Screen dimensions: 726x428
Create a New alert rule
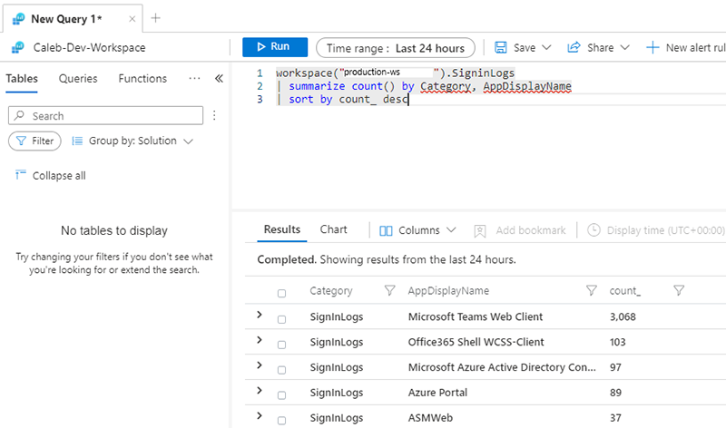coord(686,48)
